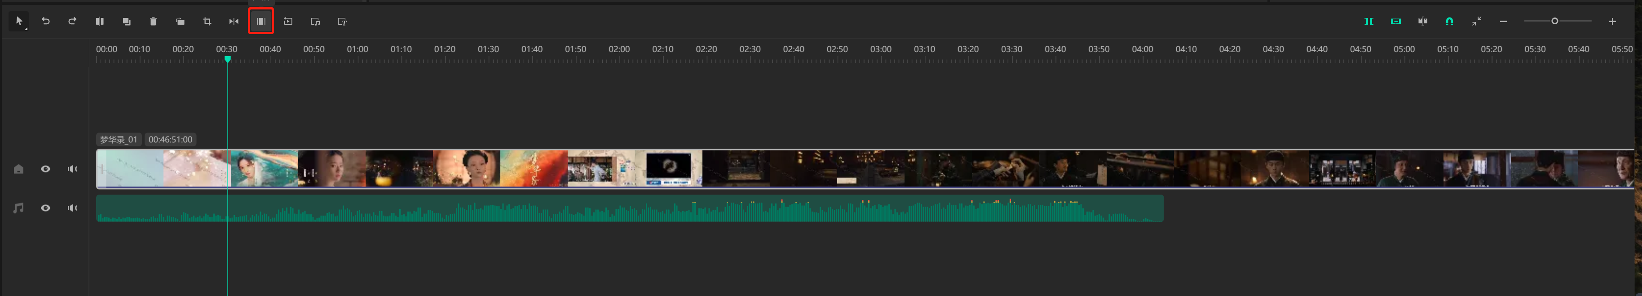Fit the timeline to window with the arrows icon
Viewport: 1642px width, 296px height.
(1476, 21)
